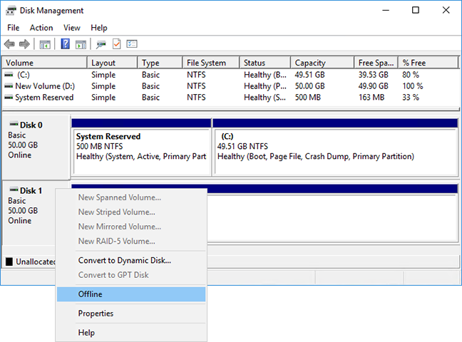Click Healthy (P... status of New Volume
This screenshot has width=462, height=342.
(x=265, y=86)
